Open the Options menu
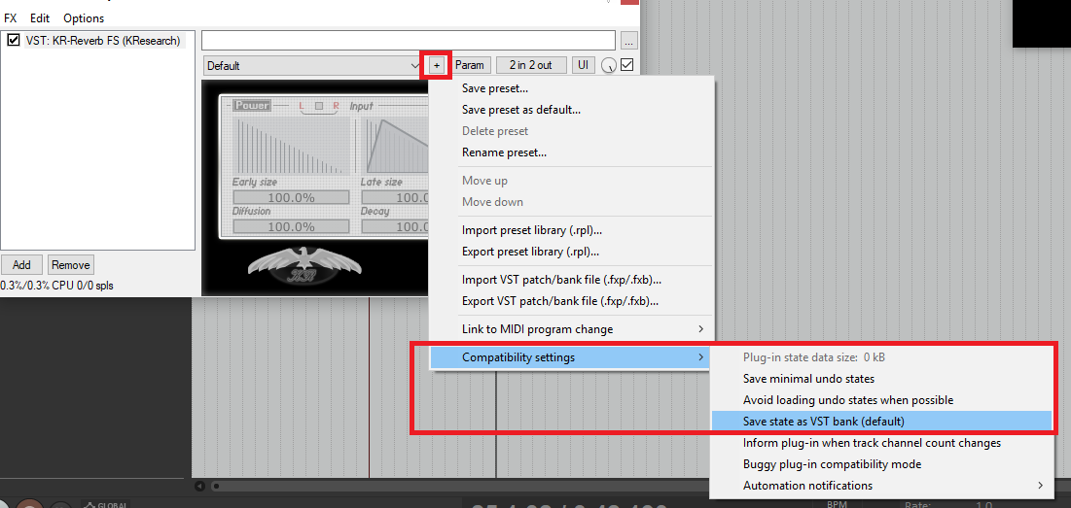This screenshot has width=1071, height=508. (x=84, y=18)
